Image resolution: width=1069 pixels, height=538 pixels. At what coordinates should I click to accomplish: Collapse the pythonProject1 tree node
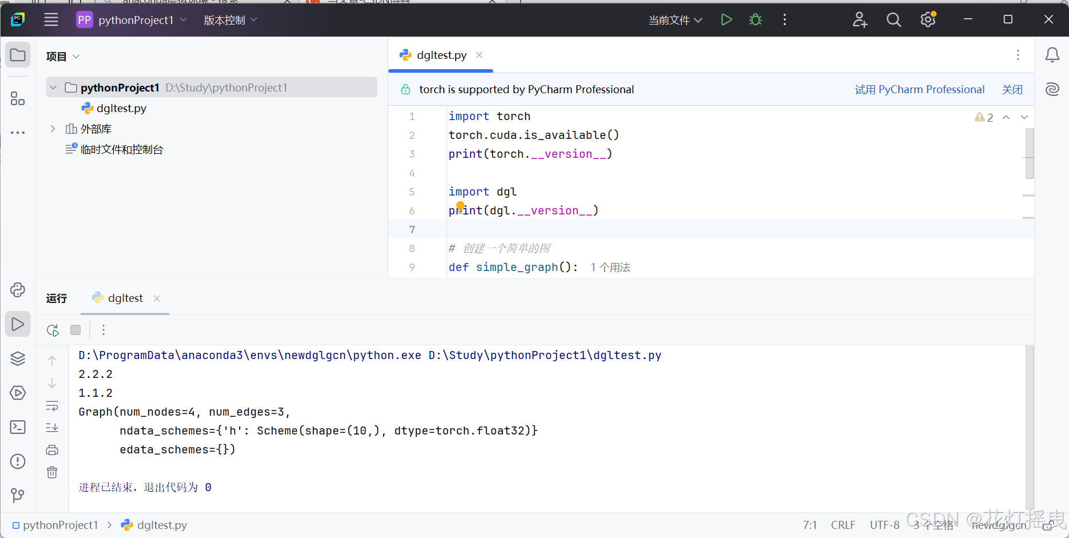click(x=53, y=87)
